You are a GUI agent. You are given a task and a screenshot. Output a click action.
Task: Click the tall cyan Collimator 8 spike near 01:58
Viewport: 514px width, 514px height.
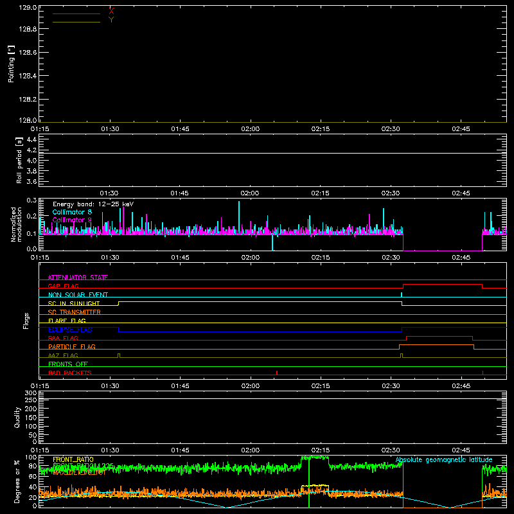click(x=239, y=217)
